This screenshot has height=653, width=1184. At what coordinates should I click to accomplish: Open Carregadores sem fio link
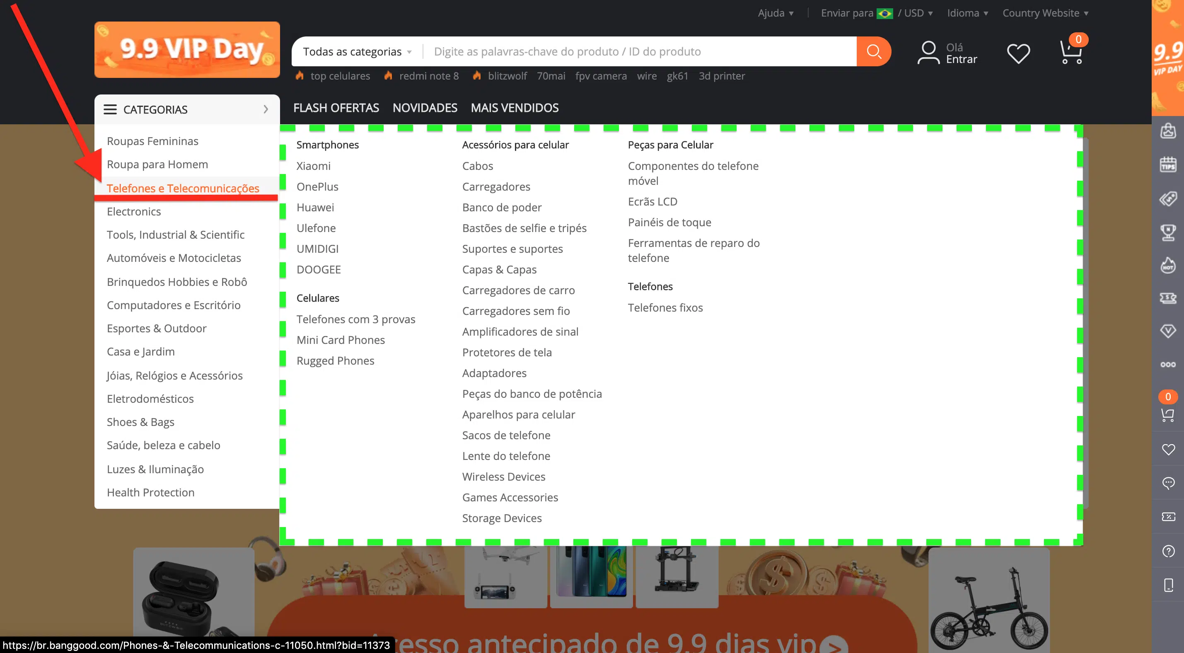click(516, 311)
